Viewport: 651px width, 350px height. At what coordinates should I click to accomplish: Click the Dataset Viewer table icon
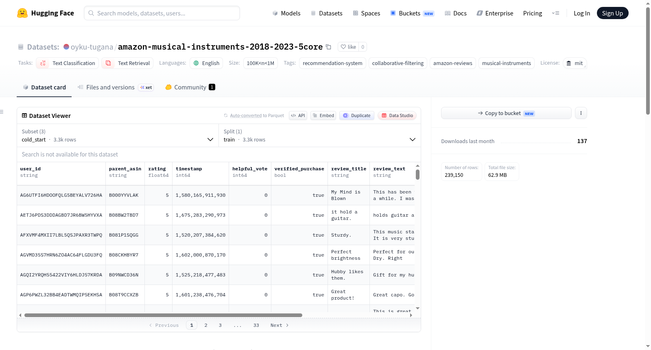24,116
